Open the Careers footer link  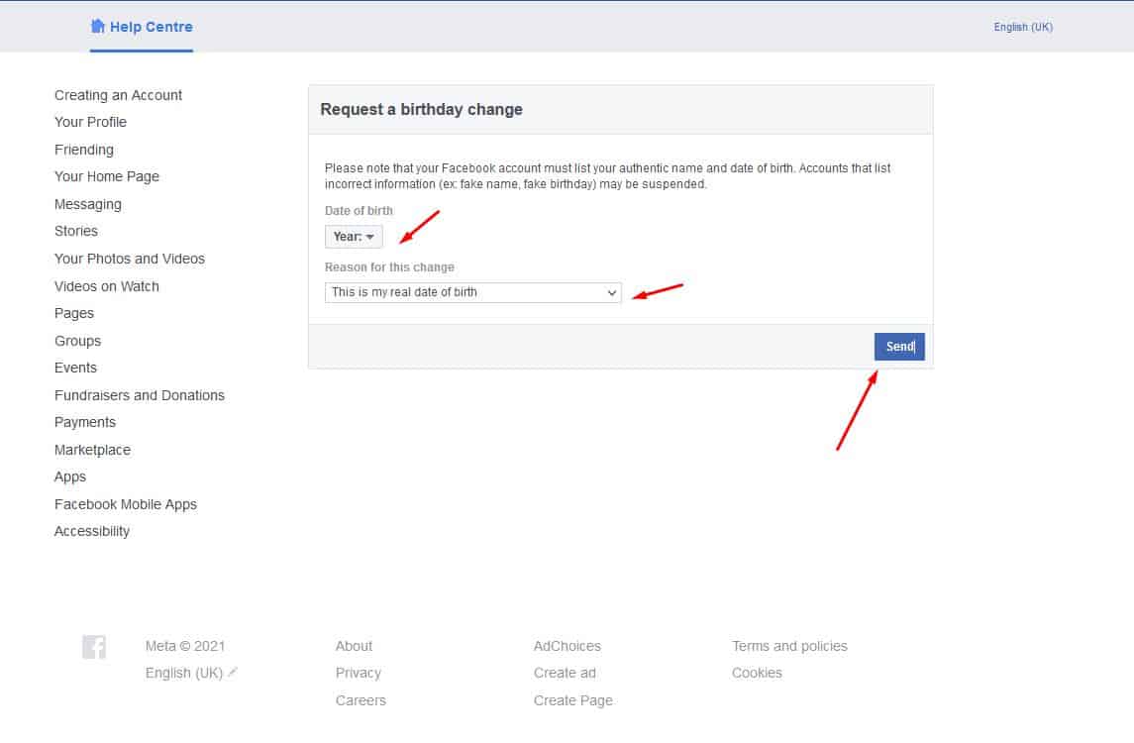[361, 700]
